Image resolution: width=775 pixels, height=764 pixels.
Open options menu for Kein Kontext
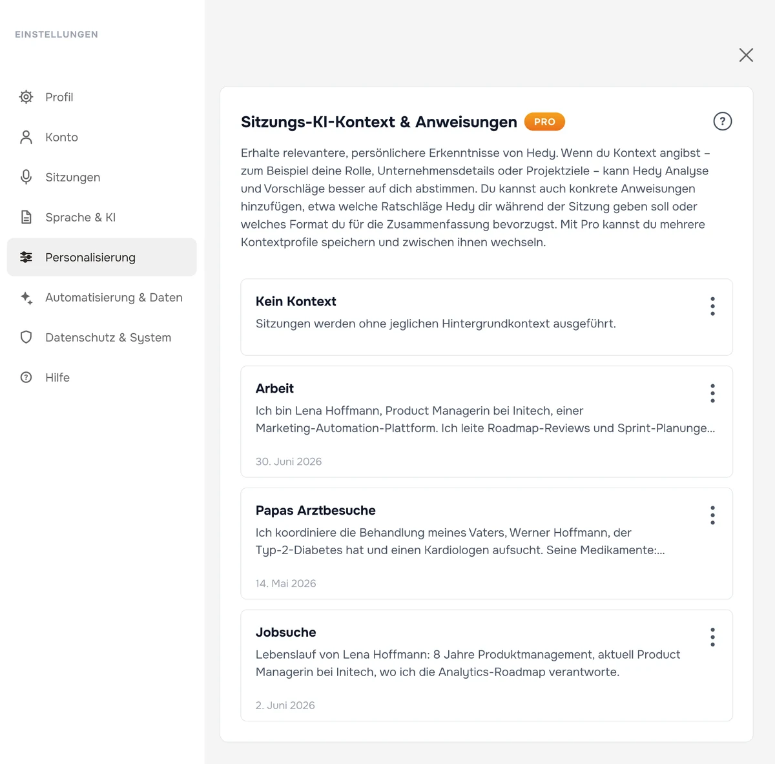(x=712, y=306)
